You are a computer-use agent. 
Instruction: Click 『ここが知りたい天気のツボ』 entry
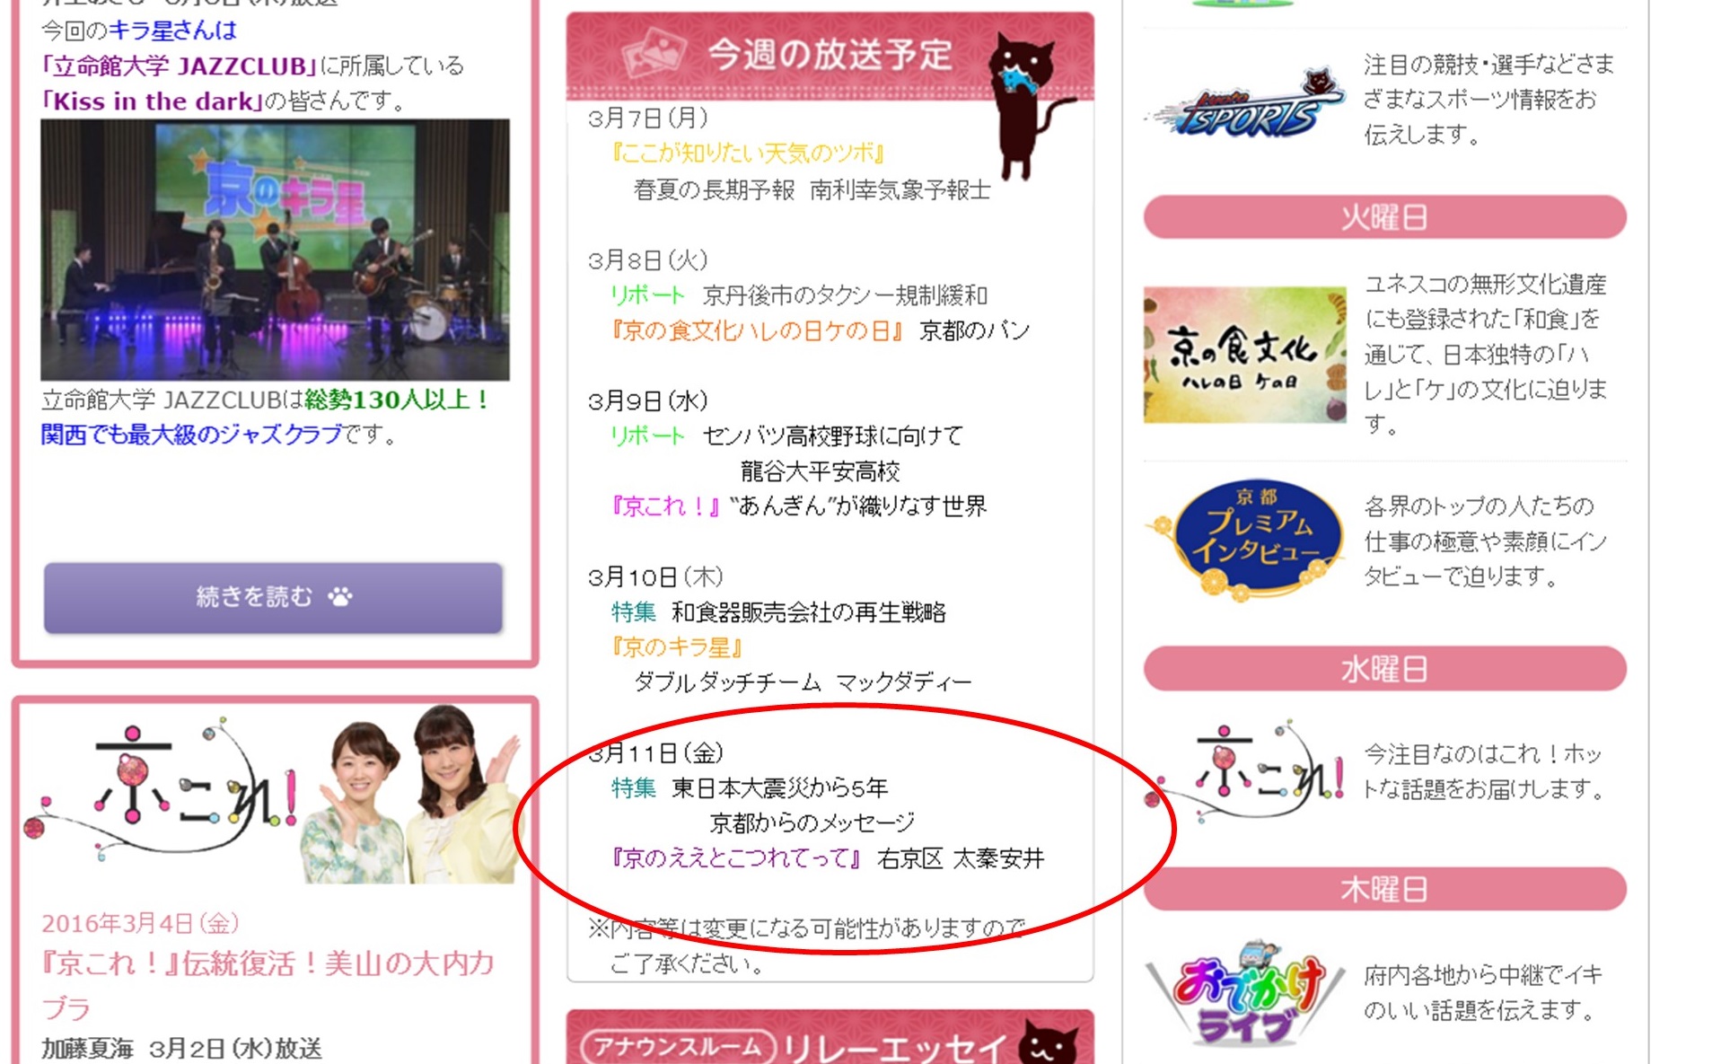click(x=748, y=154)
